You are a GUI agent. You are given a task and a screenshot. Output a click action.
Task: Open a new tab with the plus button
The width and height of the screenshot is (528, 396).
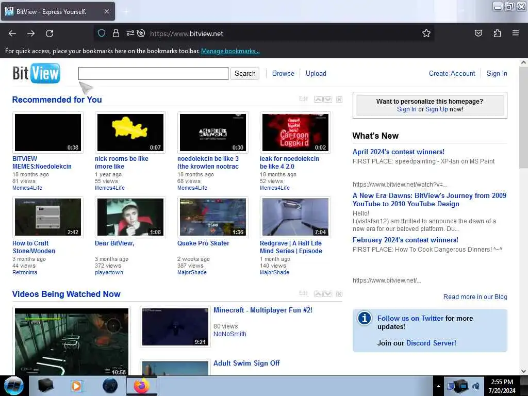point(126,12)
